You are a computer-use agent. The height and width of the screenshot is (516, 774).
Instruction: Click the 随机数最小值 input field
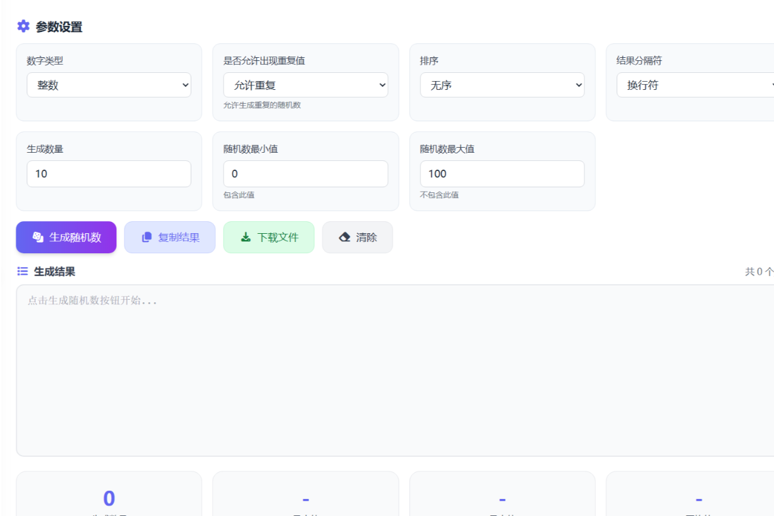[305, 173]
